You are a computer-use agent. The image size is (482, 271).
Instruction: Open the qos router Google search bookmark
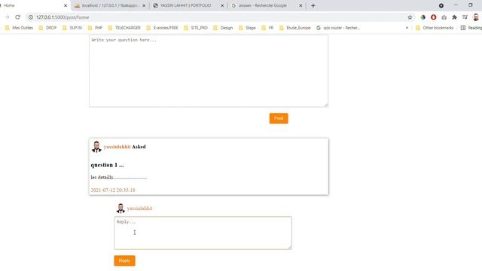pyautogui.click(x=338, y=28)
